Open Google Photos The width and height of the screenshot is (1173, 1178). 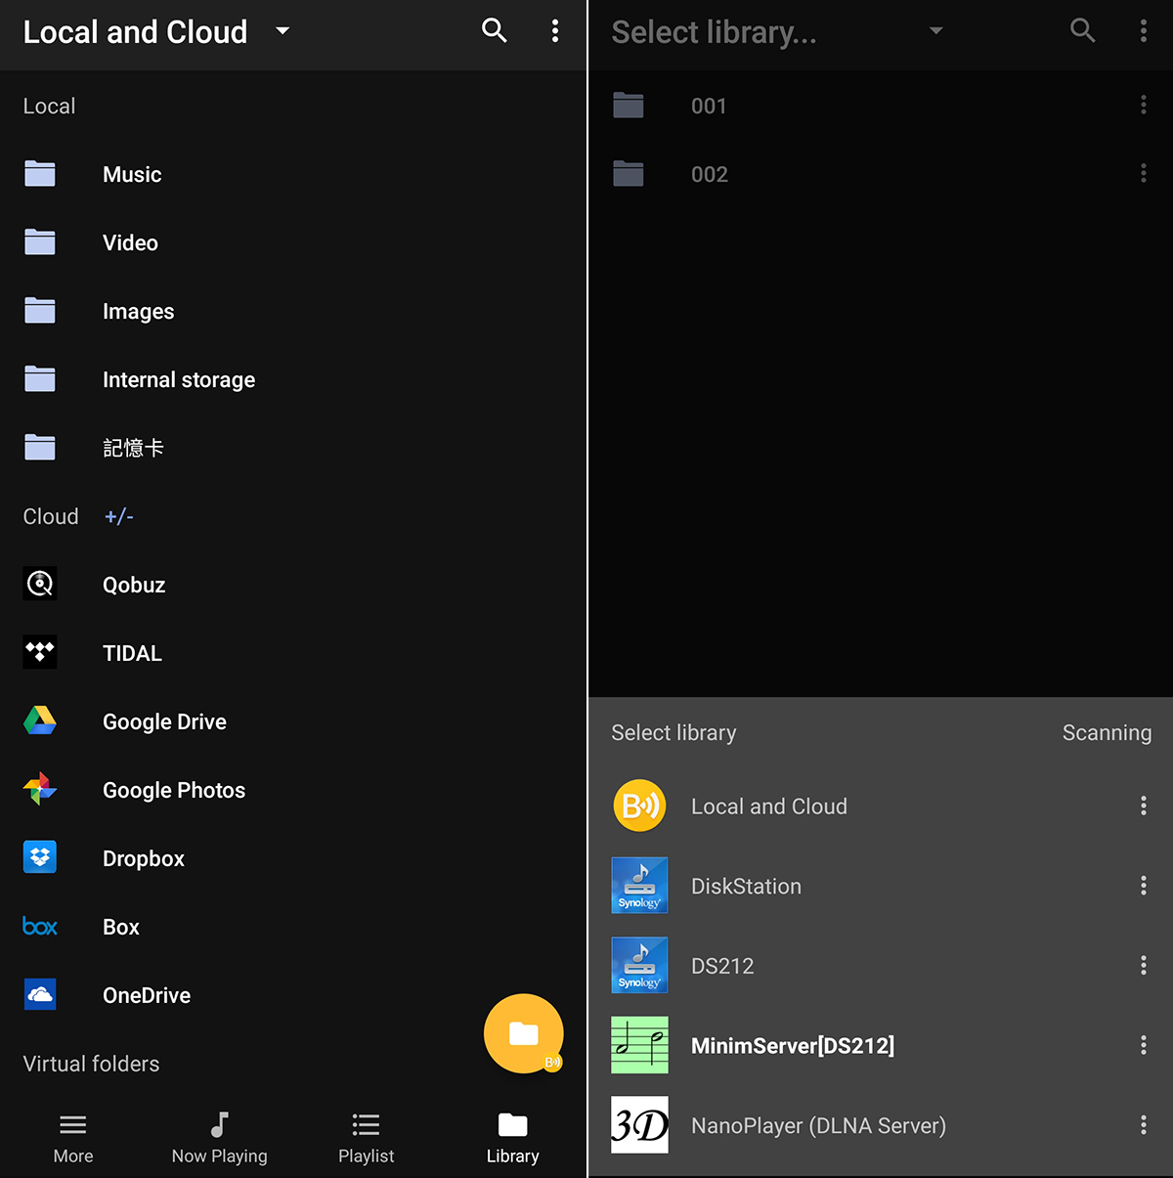pos(293,790)
